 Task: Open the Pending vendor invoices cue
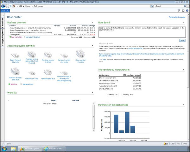[48, 58]
